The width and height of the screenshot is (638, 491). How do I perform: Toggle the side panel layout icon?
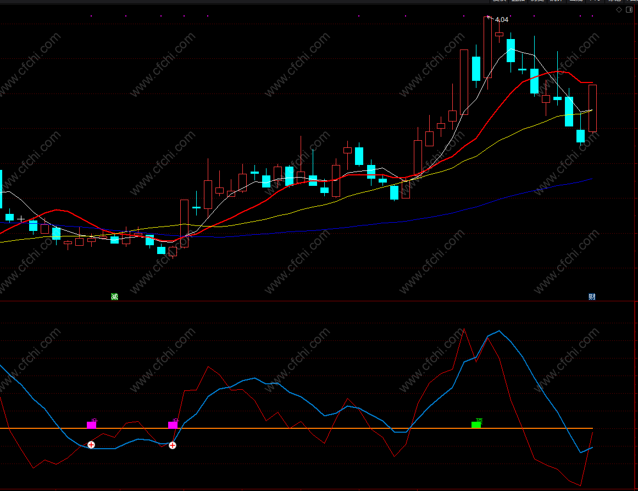629,10
